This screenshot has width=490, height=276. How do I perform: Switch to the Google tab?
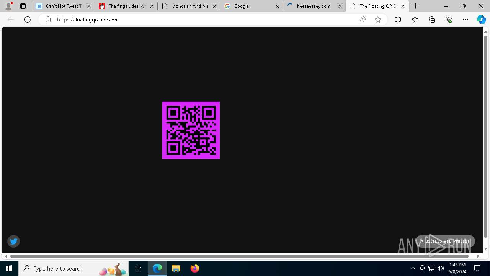point(252,6)
